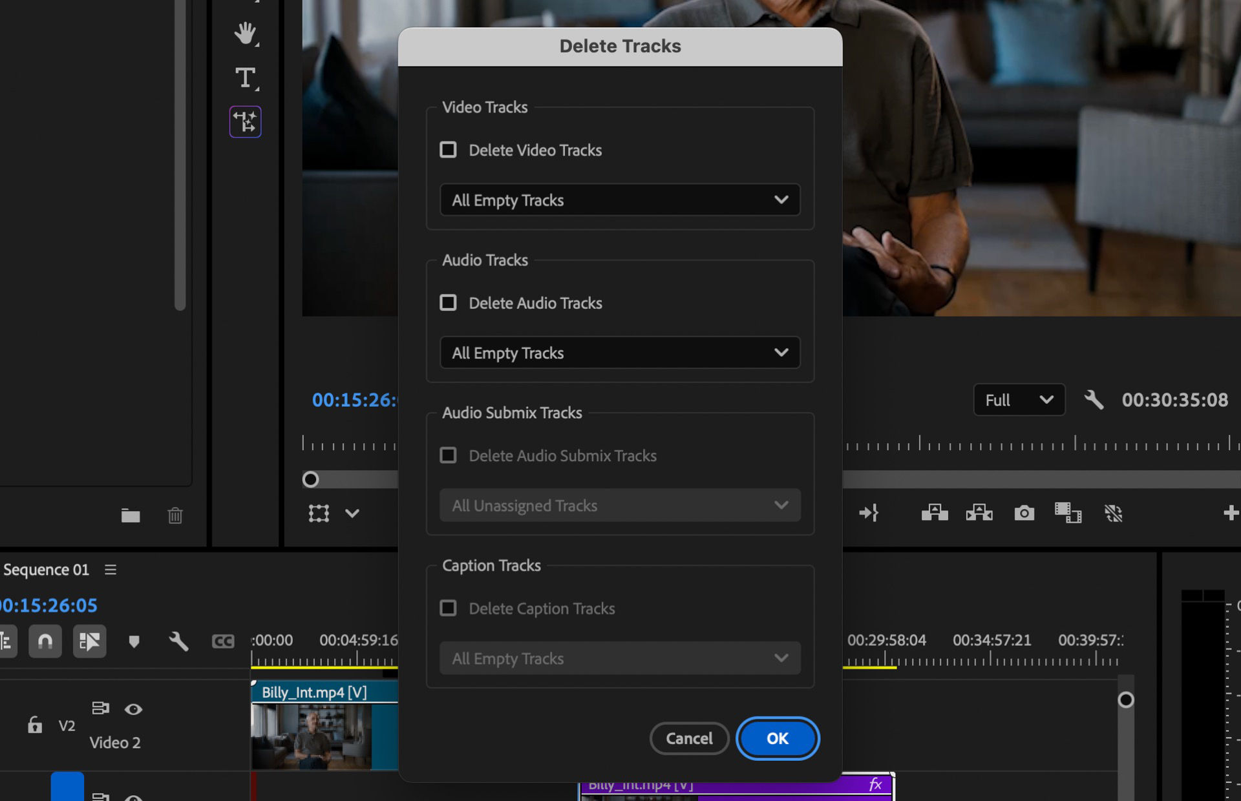Open Timeline Display Settings with the wrench icon
This screenshot has height=801, width=1241.
tap(179, 641)
